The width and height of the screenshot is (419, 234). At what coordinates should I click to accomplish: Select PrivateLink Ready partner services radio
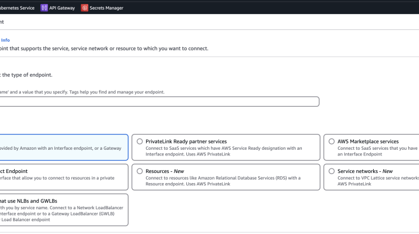tap(140, 141)
